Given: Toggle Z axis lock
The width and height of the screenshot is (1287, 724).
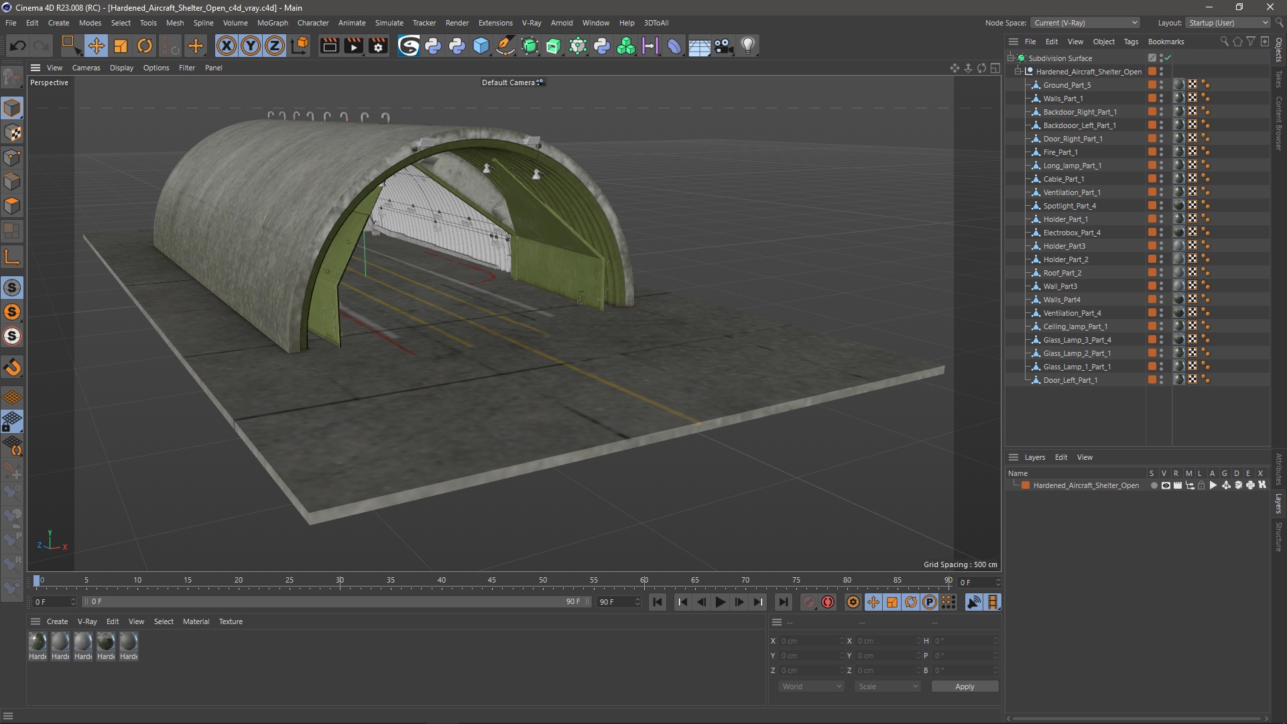Looking at the screenshot, I should click(x=275, y=46).
